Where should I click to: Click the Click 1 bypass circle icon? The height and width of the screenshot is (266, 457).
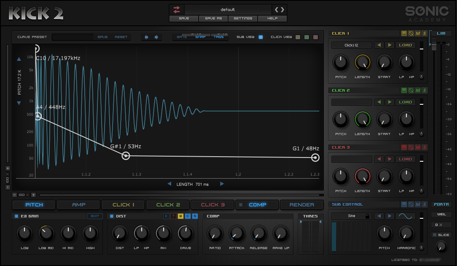[x=411, y=34]
